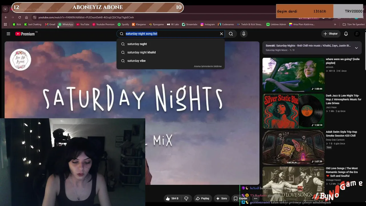Open the Arka Planı Kaldırma bookmark
Viewport: 366px width, 206px height.
pyautogui.click(x=302, y=24)
